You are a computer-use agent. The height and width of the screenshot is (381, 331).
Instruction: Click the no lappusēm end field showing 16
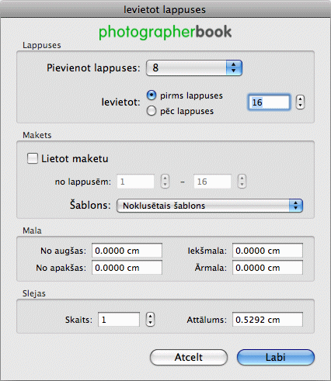click(212, 182)
